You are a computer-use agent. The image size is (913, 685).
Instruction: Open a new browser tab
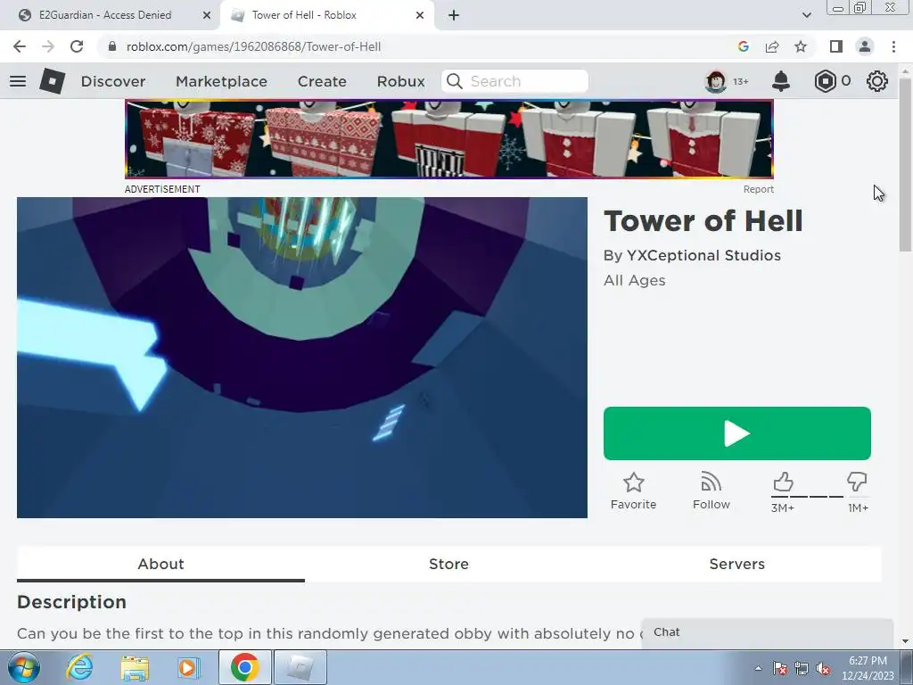pyautogui.click(x=454, y=15)
